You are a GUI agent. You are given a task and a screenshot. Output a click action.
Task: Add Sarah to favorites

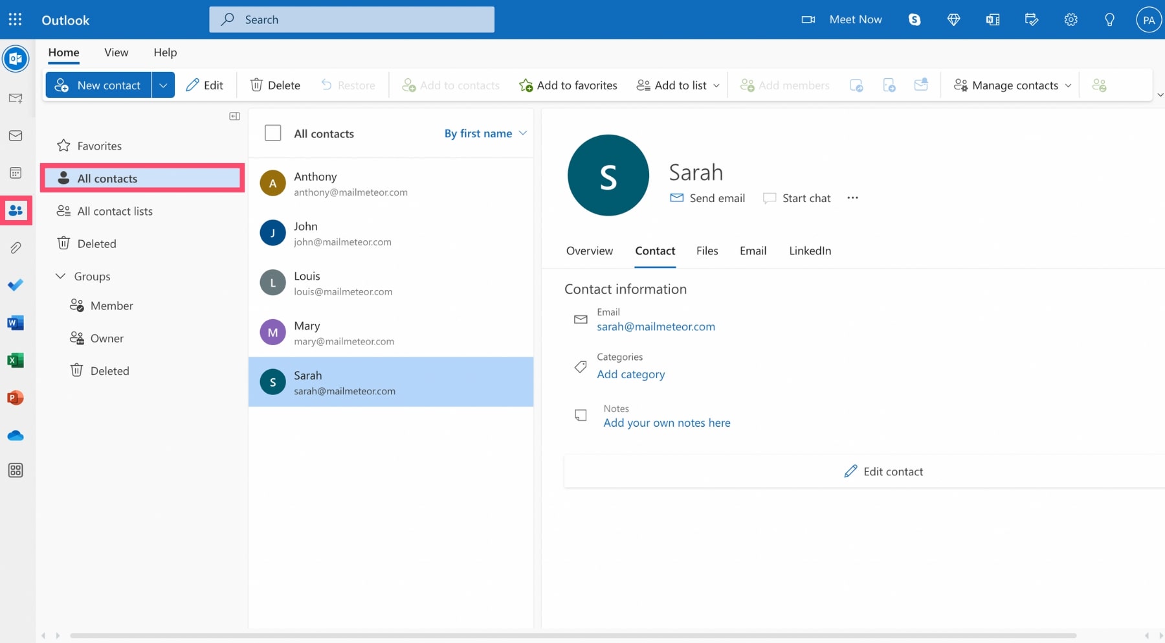coord(568,85)
